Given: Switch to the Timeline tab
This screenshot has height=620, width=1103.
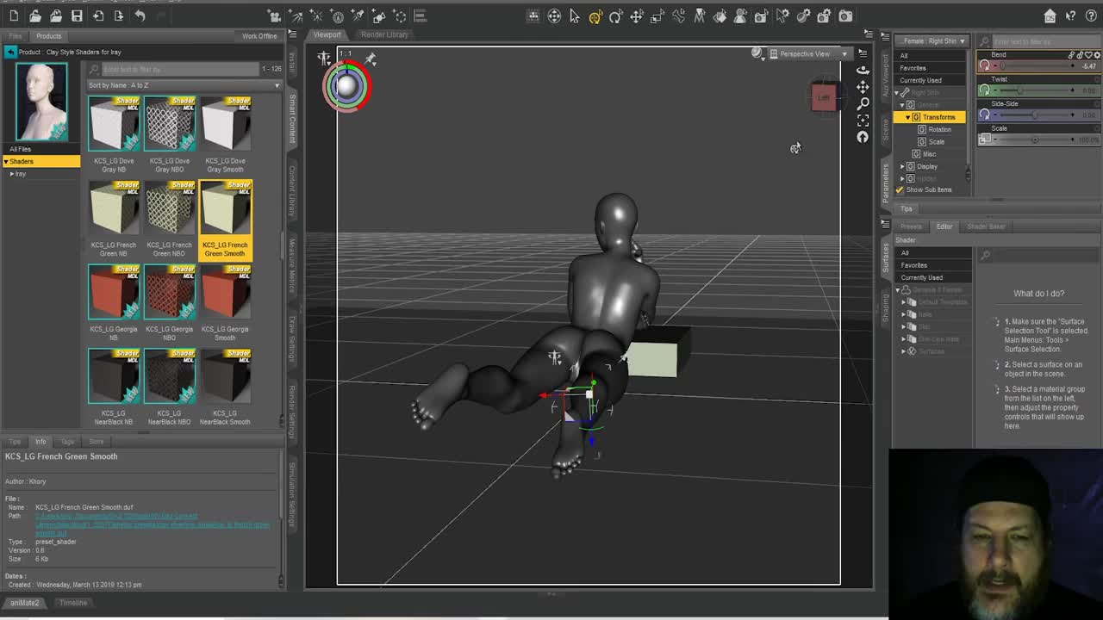Looking at the screenshot, I should [73, 603].
